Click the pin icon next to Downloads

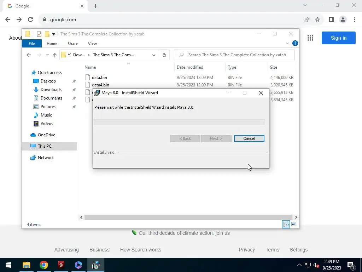[x=74, y=90]
